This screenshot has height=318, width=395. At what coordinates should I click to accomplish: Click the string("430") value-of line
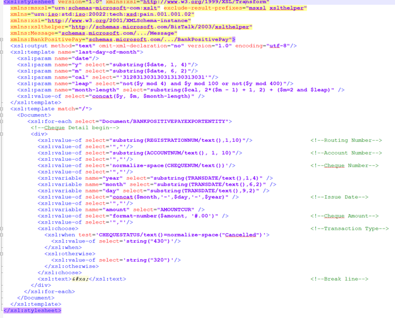(116, 241)
